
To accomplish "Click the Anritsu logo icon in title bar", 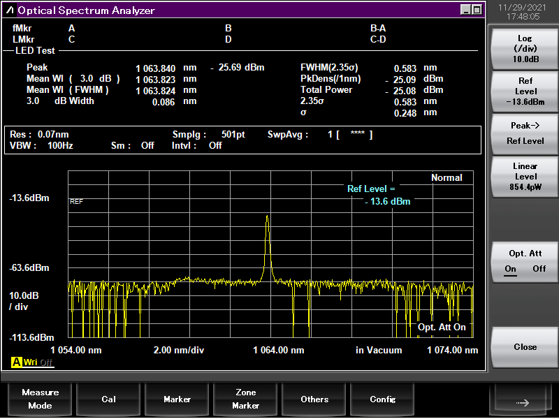I will pyautogui.click(x=10, y=10).
